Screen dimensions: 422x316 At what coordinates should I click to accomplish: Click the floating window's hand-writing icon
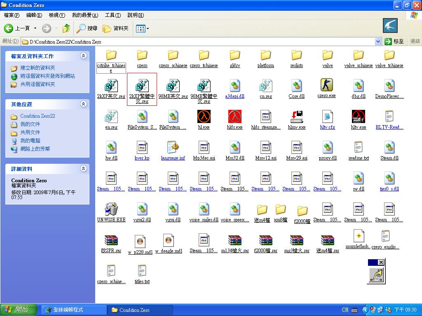pyautogui.click(x=376, y=274)
